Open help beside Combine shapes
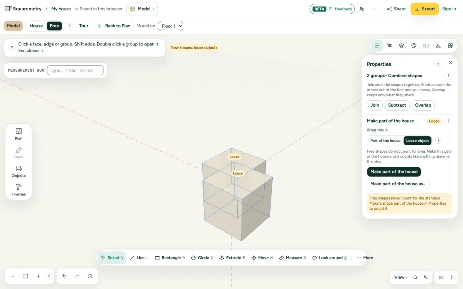Screen dimensions: 463x289 tap(448, 76)
